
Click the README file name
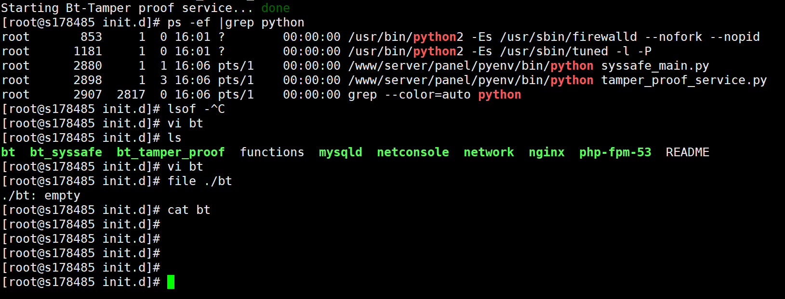pos(688,152)
